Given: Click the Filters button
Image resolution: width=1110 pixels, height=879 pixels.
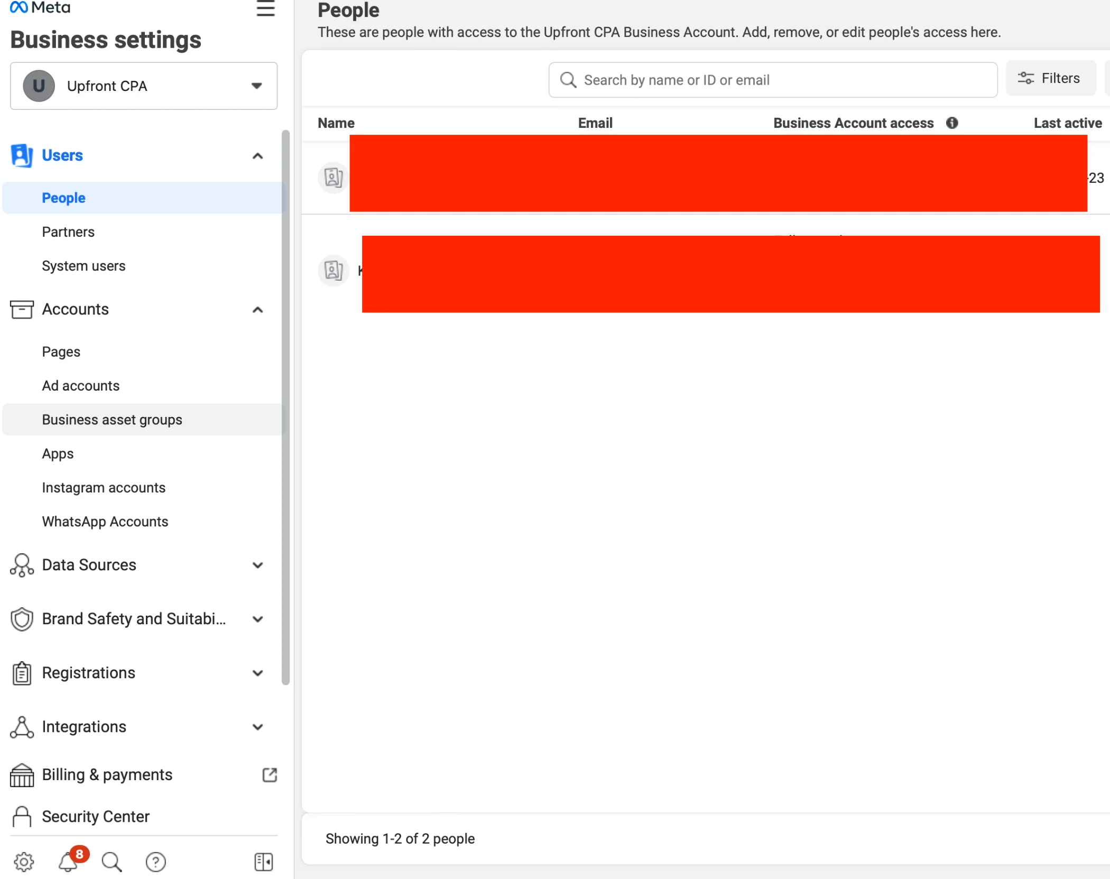Looking at the screenshot, I should tap(1050, 78).
